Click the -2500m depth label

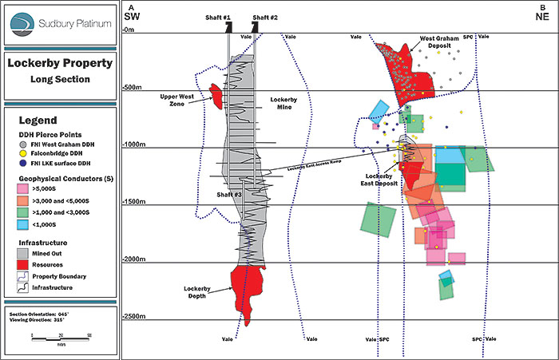(x=134, y=317)
